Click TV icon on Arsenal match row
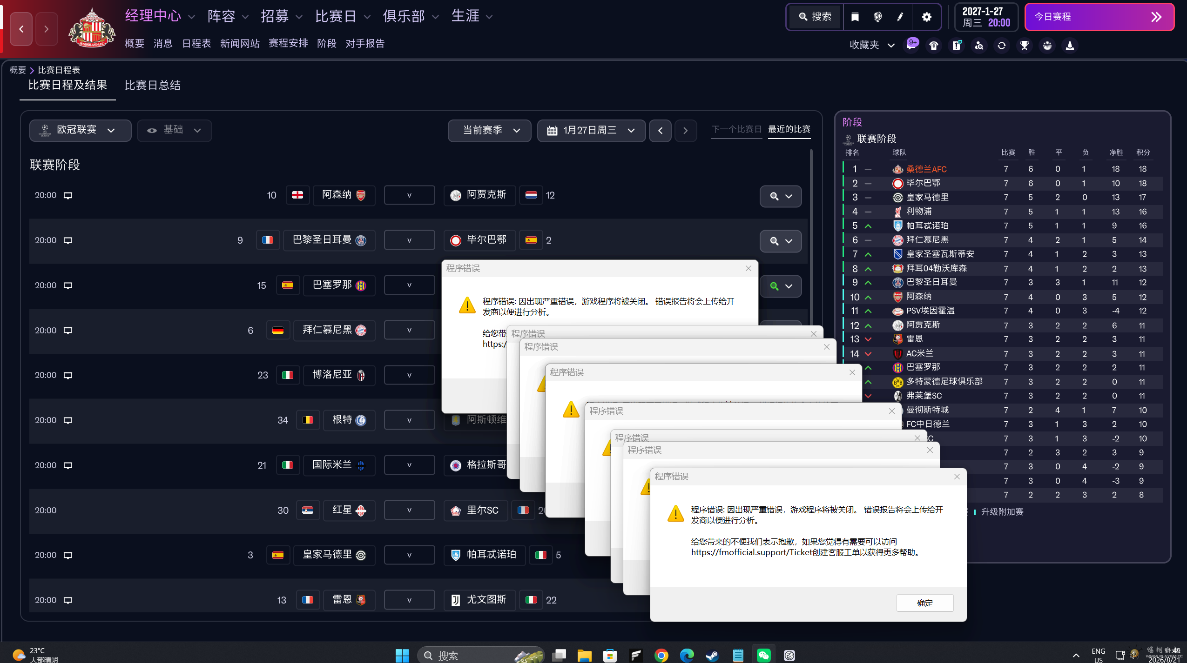This screenshot has width=1187, height=663. [68, 195]
